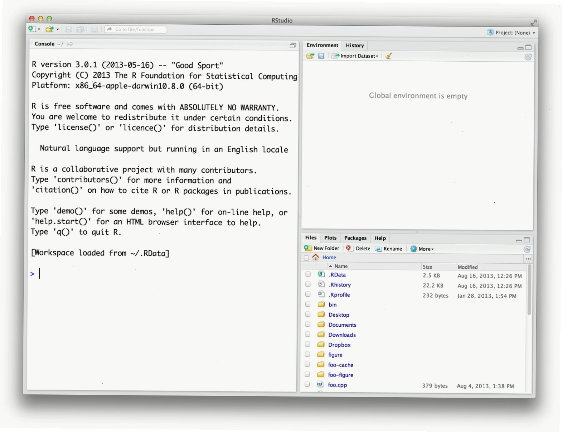Open the foo.cpp file
Image resolution: width=562 pixels, height=432 pixels.
pos(337,385)
